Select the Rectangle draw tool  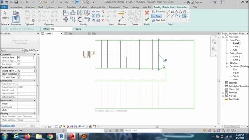click(x=172, y=12)
